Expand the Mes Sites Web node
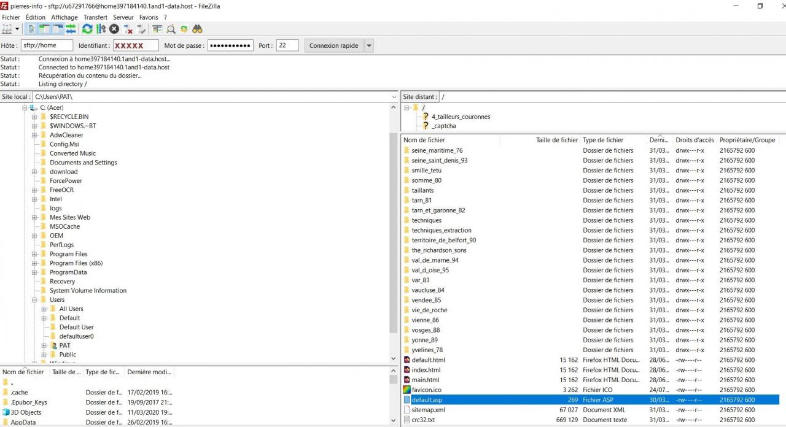This screenshot has width=786, height=427. point(34,217)
